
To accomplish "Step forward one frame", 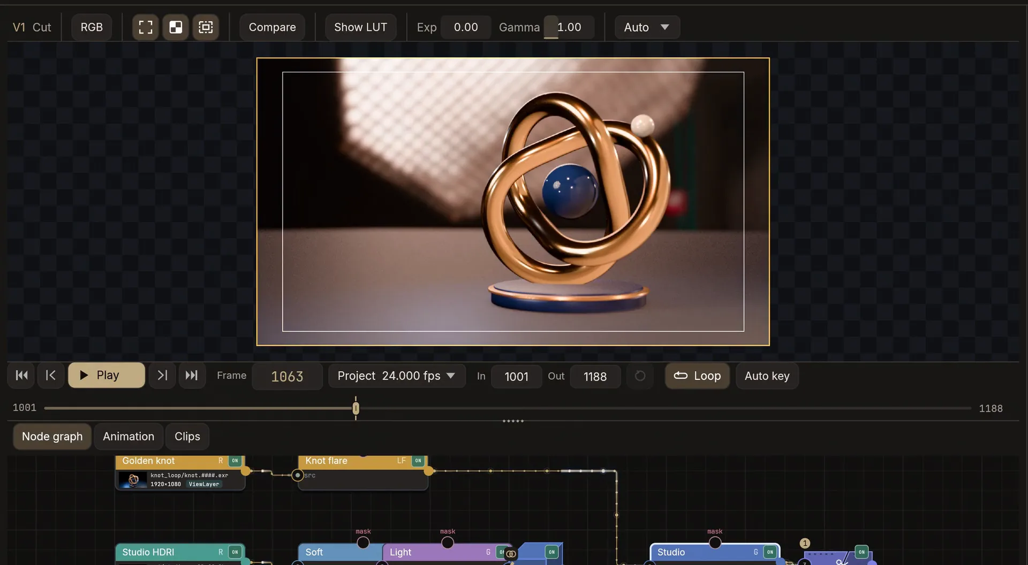I will point(162,376).
